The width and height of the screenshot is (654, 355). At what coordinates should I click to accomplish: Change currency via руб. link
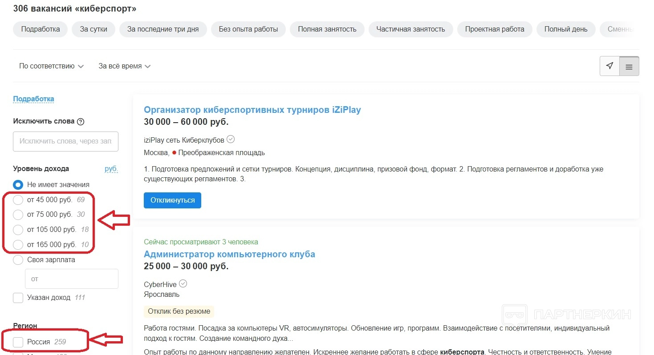pyautogui.click(x=111, y=169)
